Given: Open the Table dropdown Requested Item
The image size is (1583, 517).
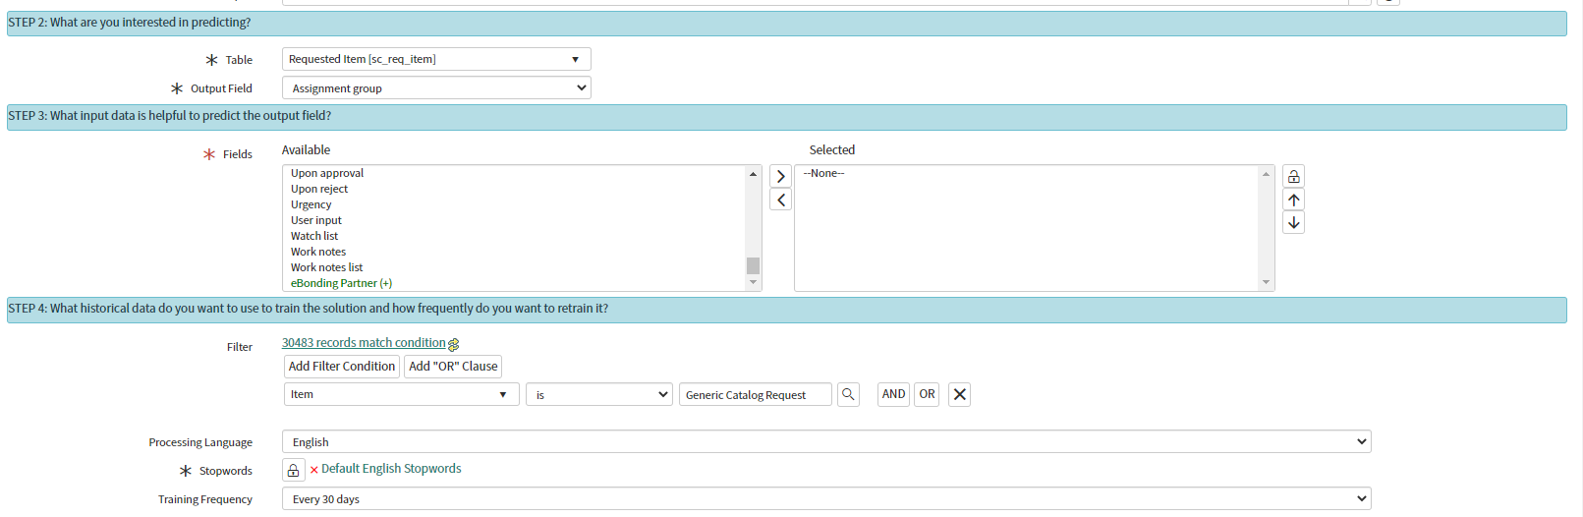Looking at the screenshot, I should point(436,59).
